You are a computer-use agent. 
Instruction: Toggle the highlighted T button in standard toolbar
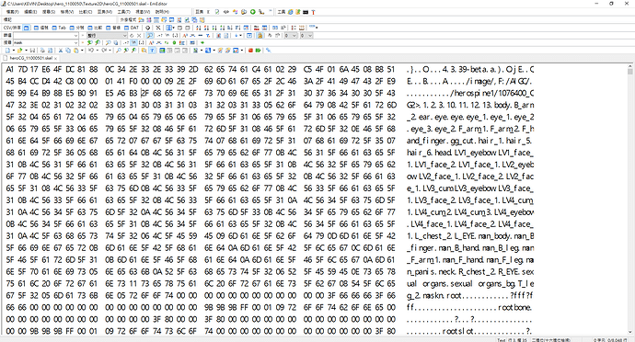[x=152, y=51]
